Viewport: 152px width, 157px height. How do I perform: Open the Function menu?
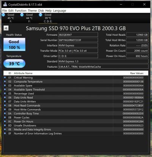pyautogui.click(x=21, y=11)
